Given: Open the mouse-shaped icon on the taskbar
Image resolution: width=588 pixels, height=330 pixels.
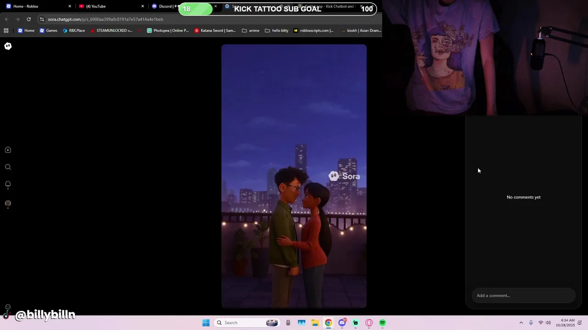Looking at the screenshot, I should point(288,323).
